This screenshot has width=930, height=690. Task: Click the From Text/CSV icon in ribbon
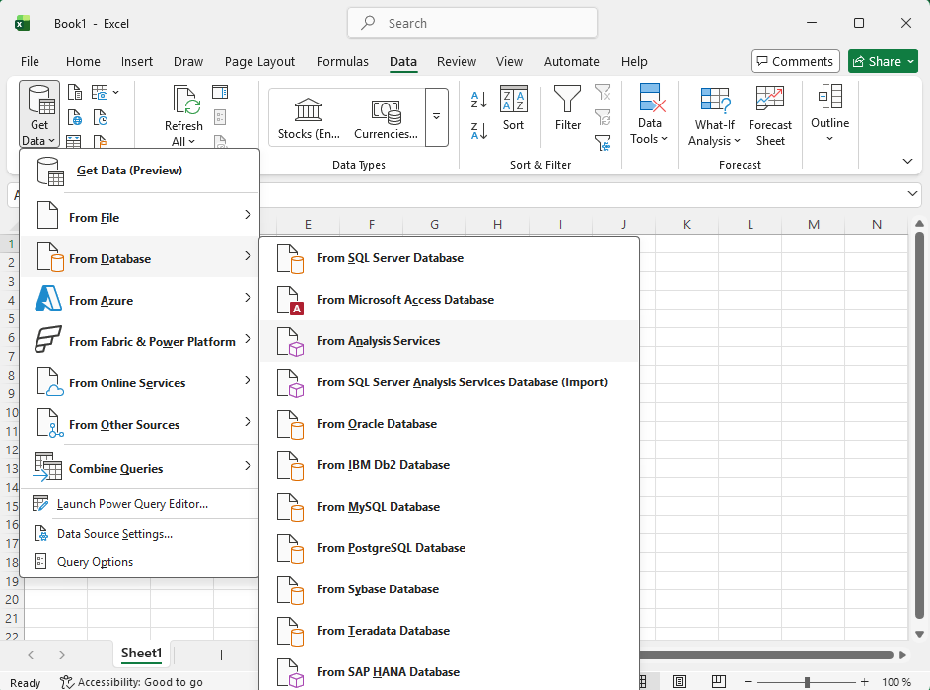75,93
